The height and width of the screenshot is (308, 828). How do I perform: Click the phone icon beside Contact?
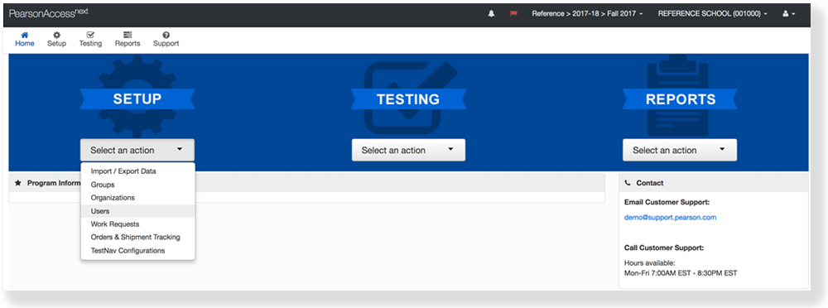[x=628, y=183]
